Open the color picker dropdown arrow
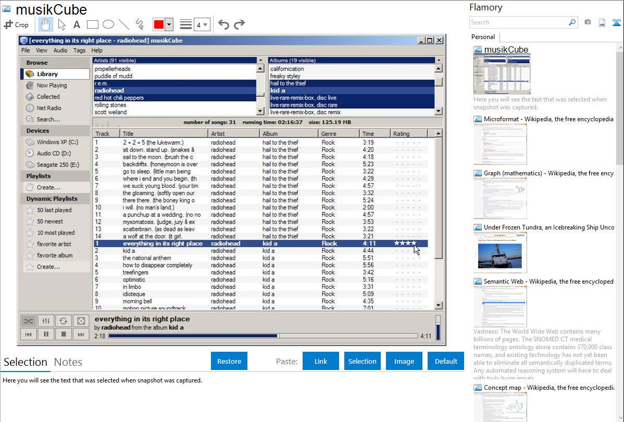This screenshot has height=422, width=624. click(170, 24)
